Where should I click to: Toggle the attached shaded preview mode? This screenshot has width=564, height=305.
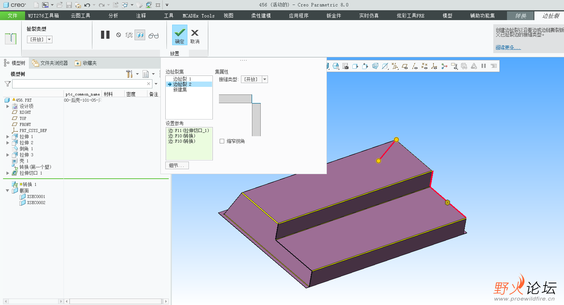[x=140, y=35]
